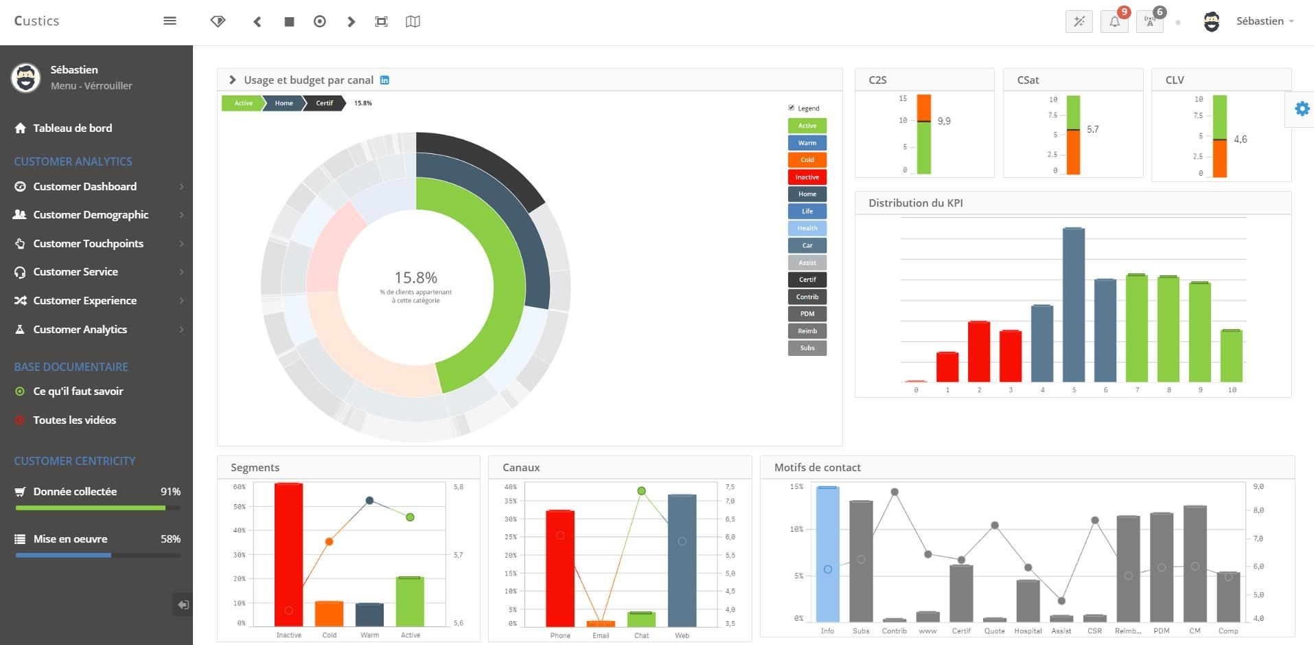Open notifications bell with 9 badge

1115,21
